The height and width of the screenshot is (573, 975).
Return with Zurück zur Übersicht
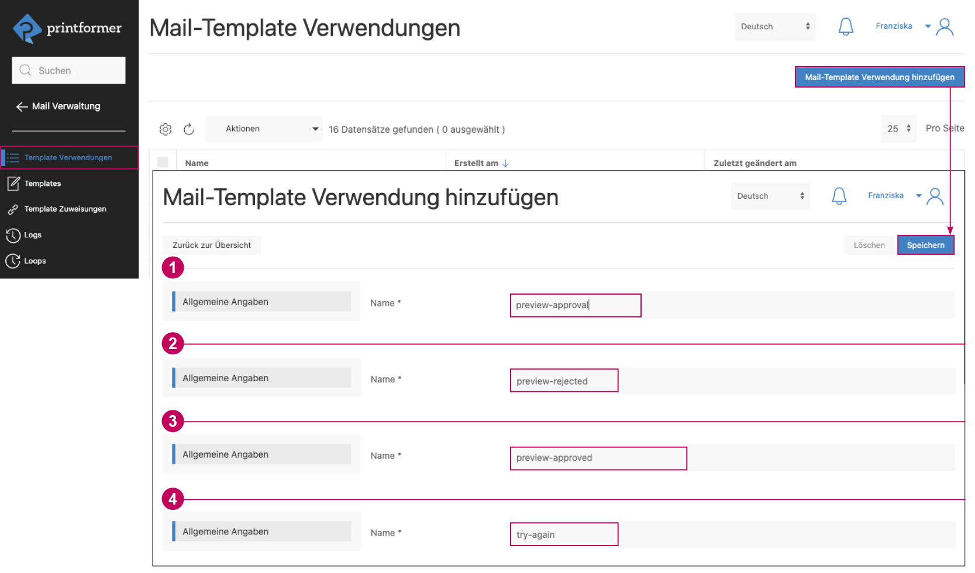click(x=212, y=245)
